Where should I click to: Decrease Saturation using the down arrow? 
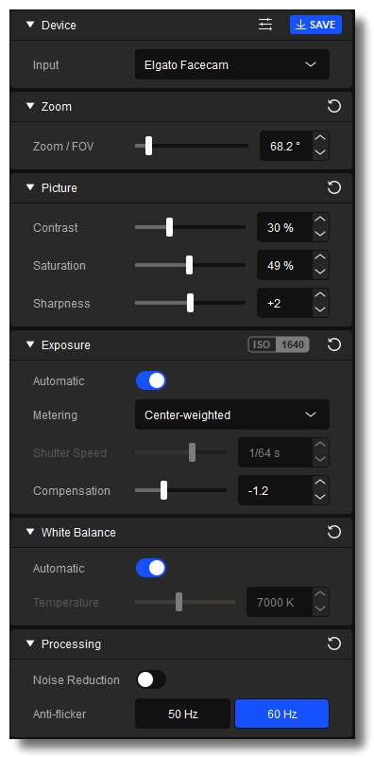coord(320,273)
